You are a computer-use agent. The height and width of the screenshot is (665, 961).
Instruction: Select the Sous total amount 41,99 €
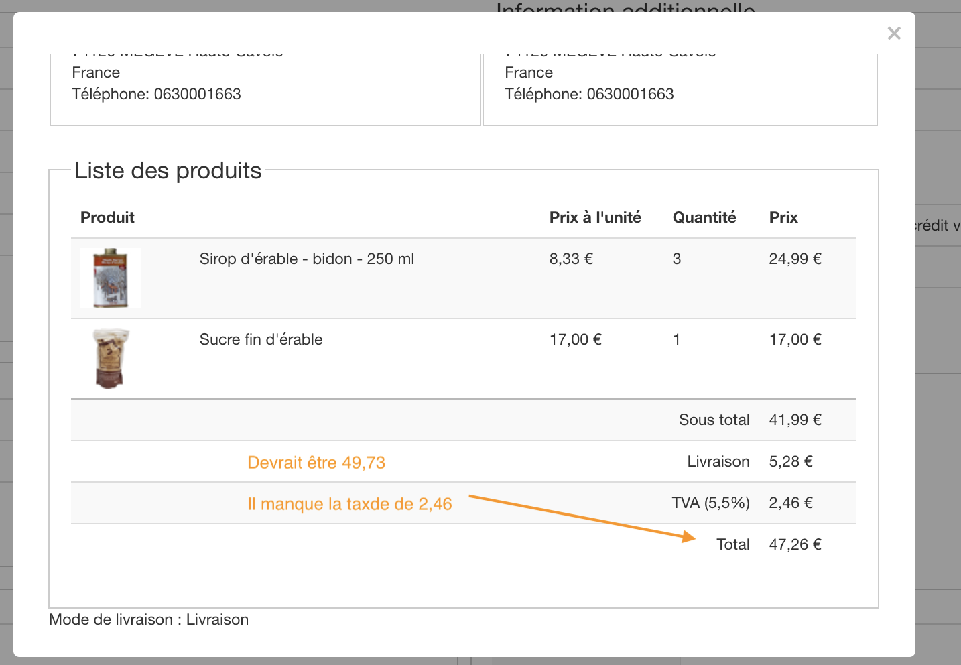point(795,420)
